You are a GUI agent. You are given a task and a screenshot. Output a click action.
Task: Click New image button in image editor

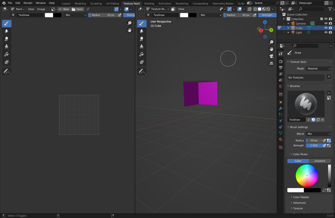[64, 9]
